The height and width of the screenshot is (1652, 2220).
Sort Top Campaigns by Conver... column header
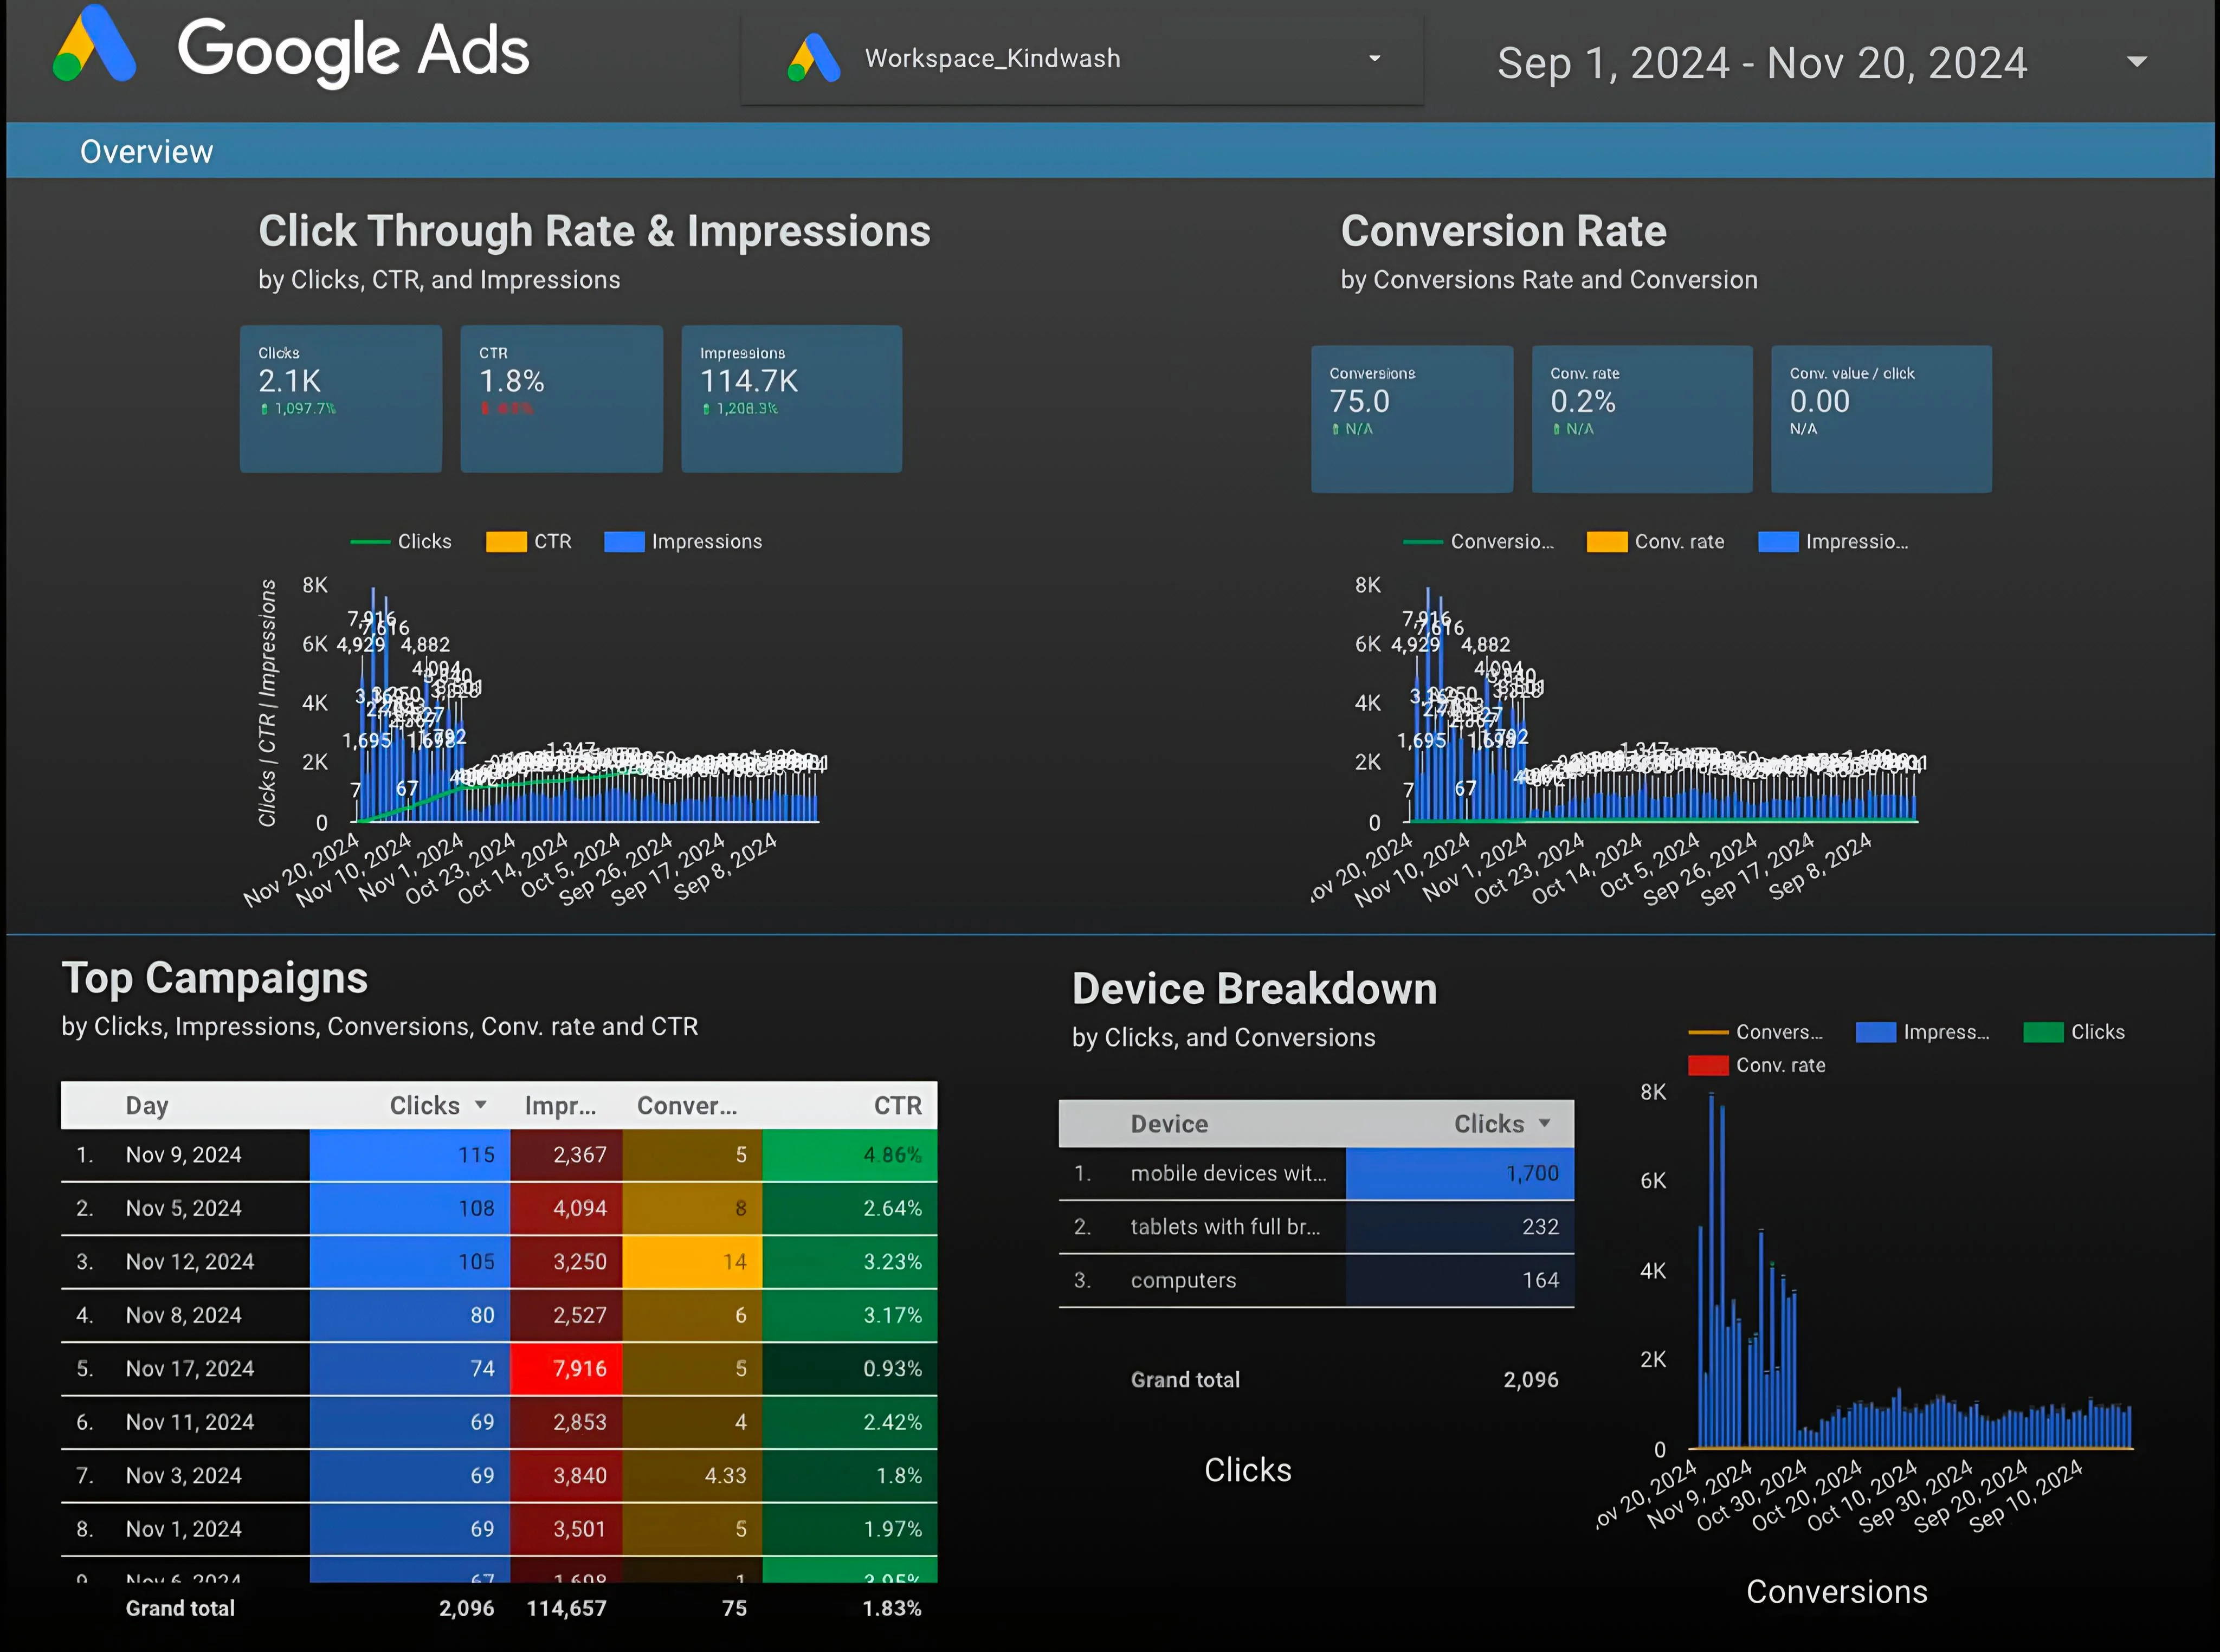click(687, 1105)
